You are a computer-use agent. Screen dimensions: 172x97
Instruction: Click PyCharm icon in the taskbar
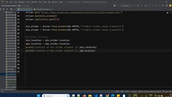pyautogui.click(x=135, y=96)
